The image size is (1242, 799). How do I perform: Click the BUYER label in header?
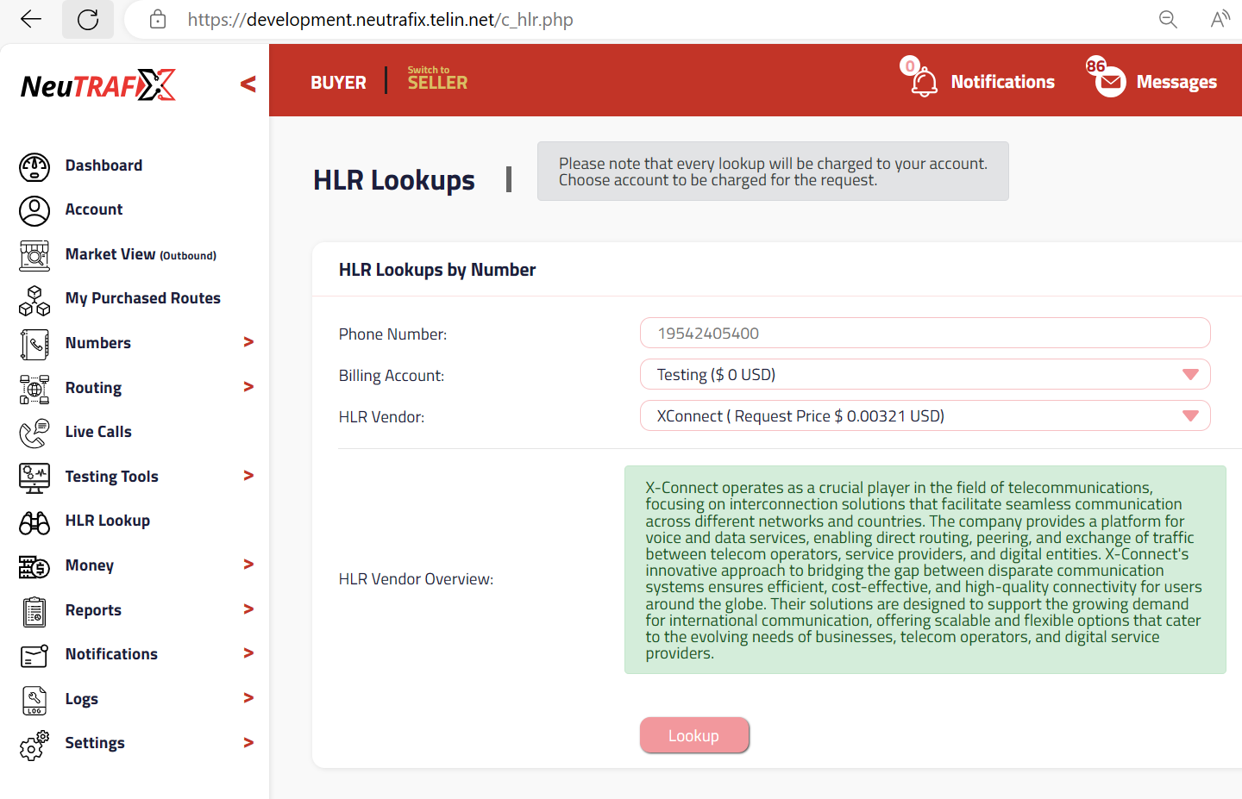338,83
